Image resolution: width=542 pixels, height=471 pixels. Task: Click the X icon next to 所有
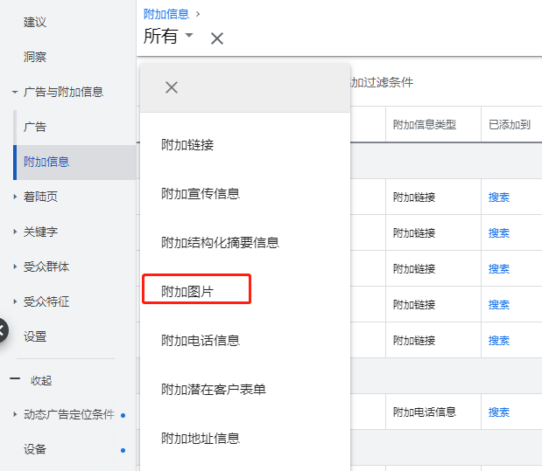click(217, 38)
